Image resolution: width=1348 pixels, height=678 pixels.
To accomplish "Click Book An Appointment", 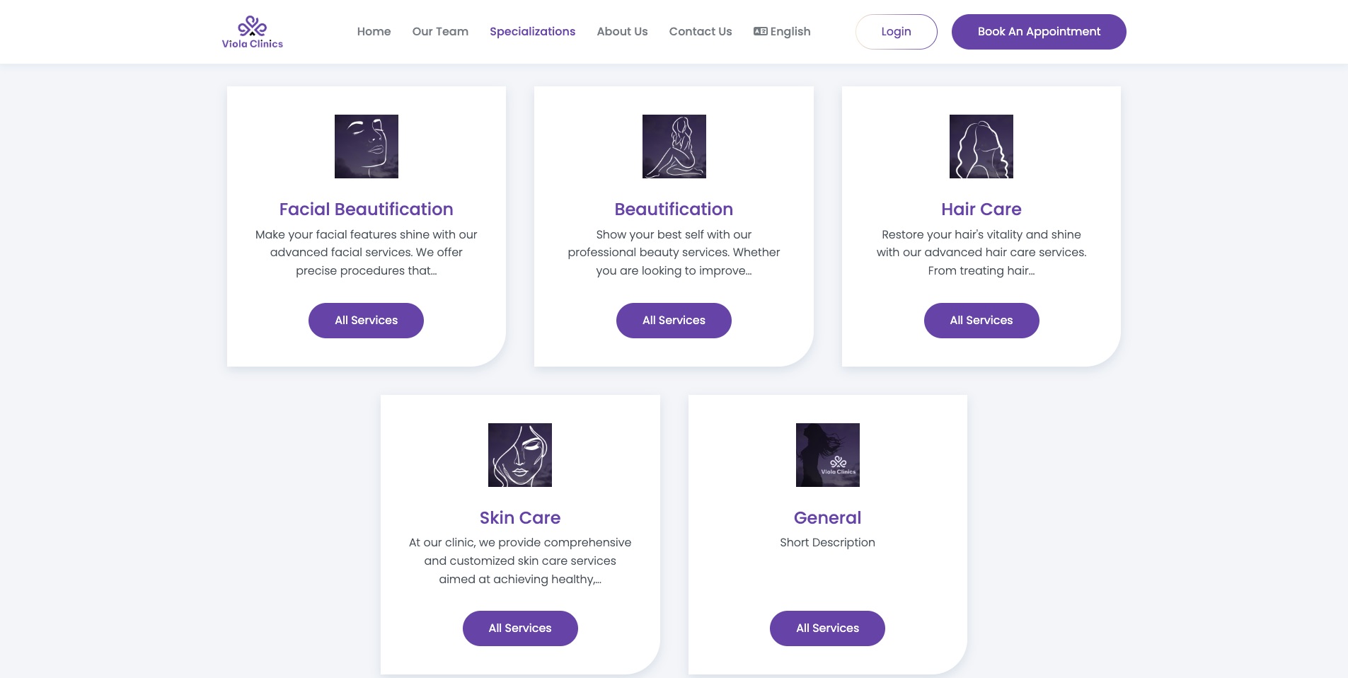I will 1039,32.
